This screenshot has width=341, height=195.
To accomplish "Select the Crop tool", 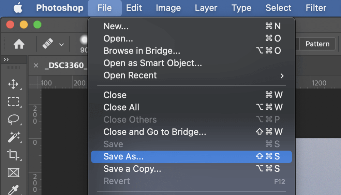I will pos(13,155).
